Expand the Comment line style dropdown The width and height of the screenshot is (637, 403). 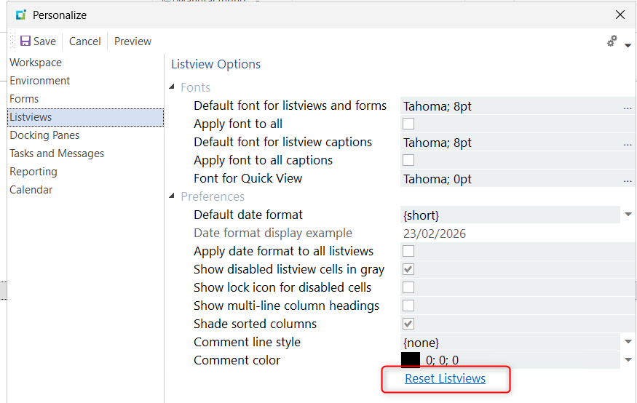pos(628,342)
